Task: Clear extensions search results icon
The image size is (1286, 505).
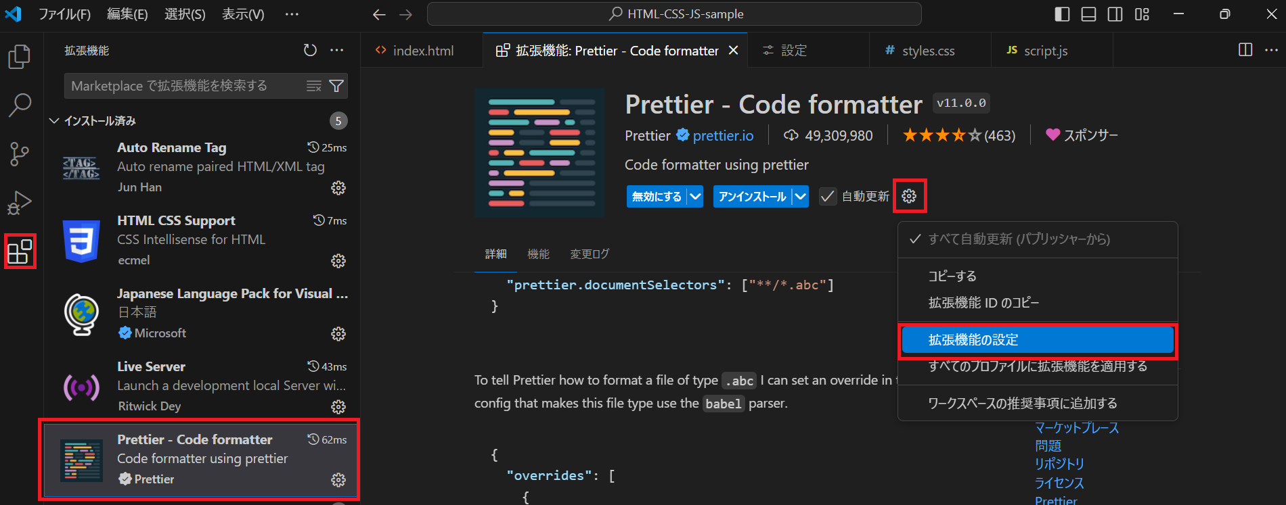Action: (313, 86)
